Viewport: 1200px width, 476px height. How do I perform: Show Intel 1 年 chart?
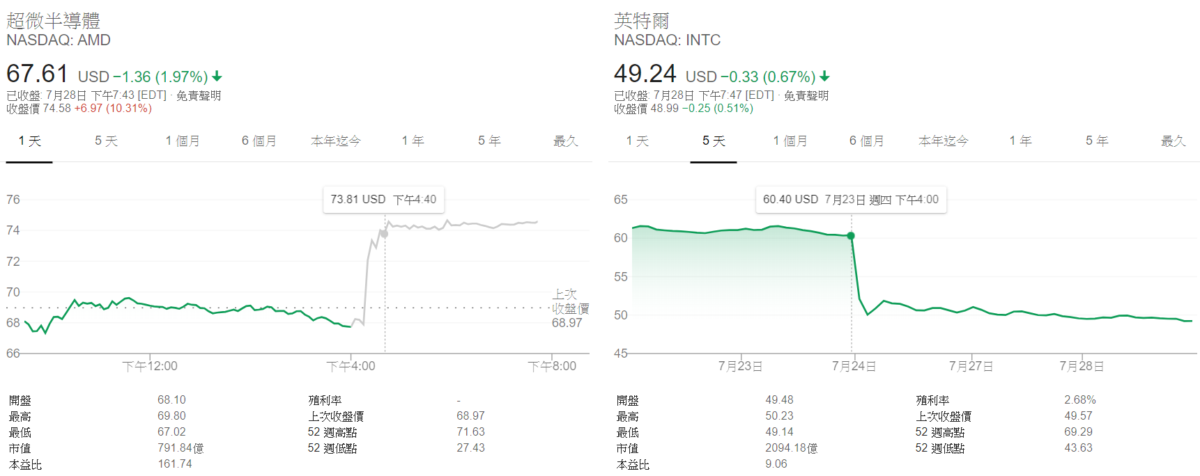pyautogui.click(x=1020, y=141)
